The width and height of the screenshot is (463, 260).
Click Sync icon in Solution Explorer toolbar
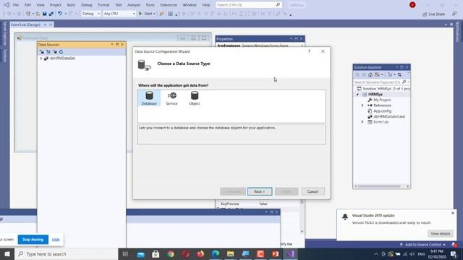[399, 74]
